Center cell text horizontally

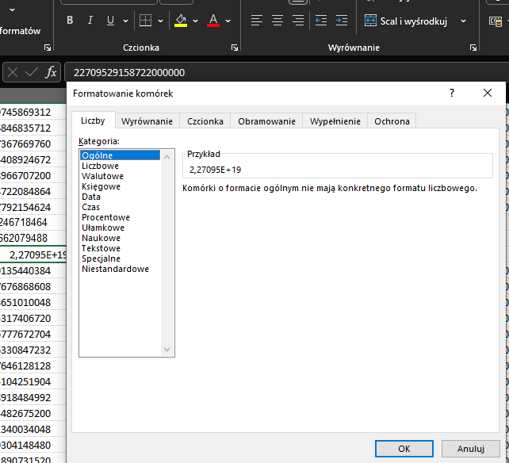277,21
